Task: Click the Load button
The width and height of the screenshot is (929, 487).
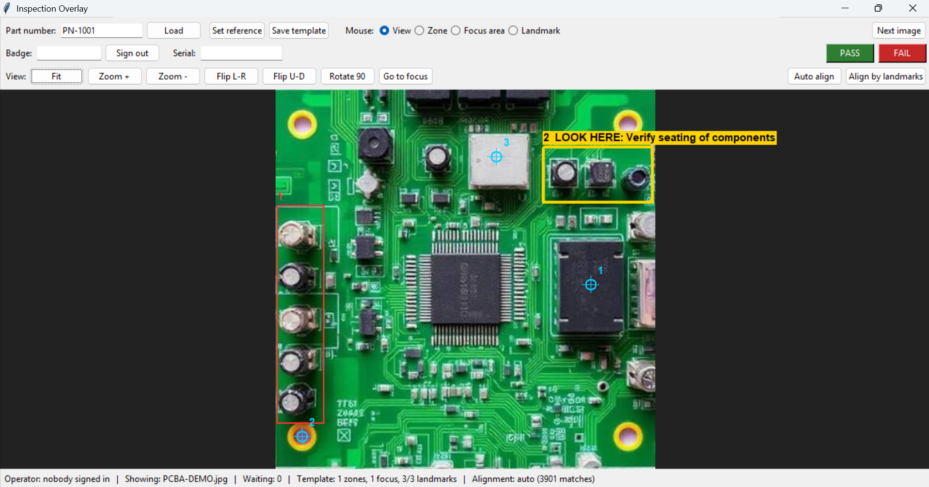Action: click(x=173, y=30)
